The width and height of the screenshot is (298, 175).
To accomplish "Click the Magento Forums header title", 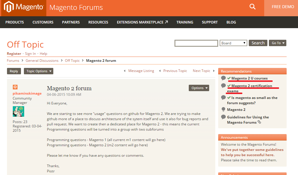I will click(76, 8).
